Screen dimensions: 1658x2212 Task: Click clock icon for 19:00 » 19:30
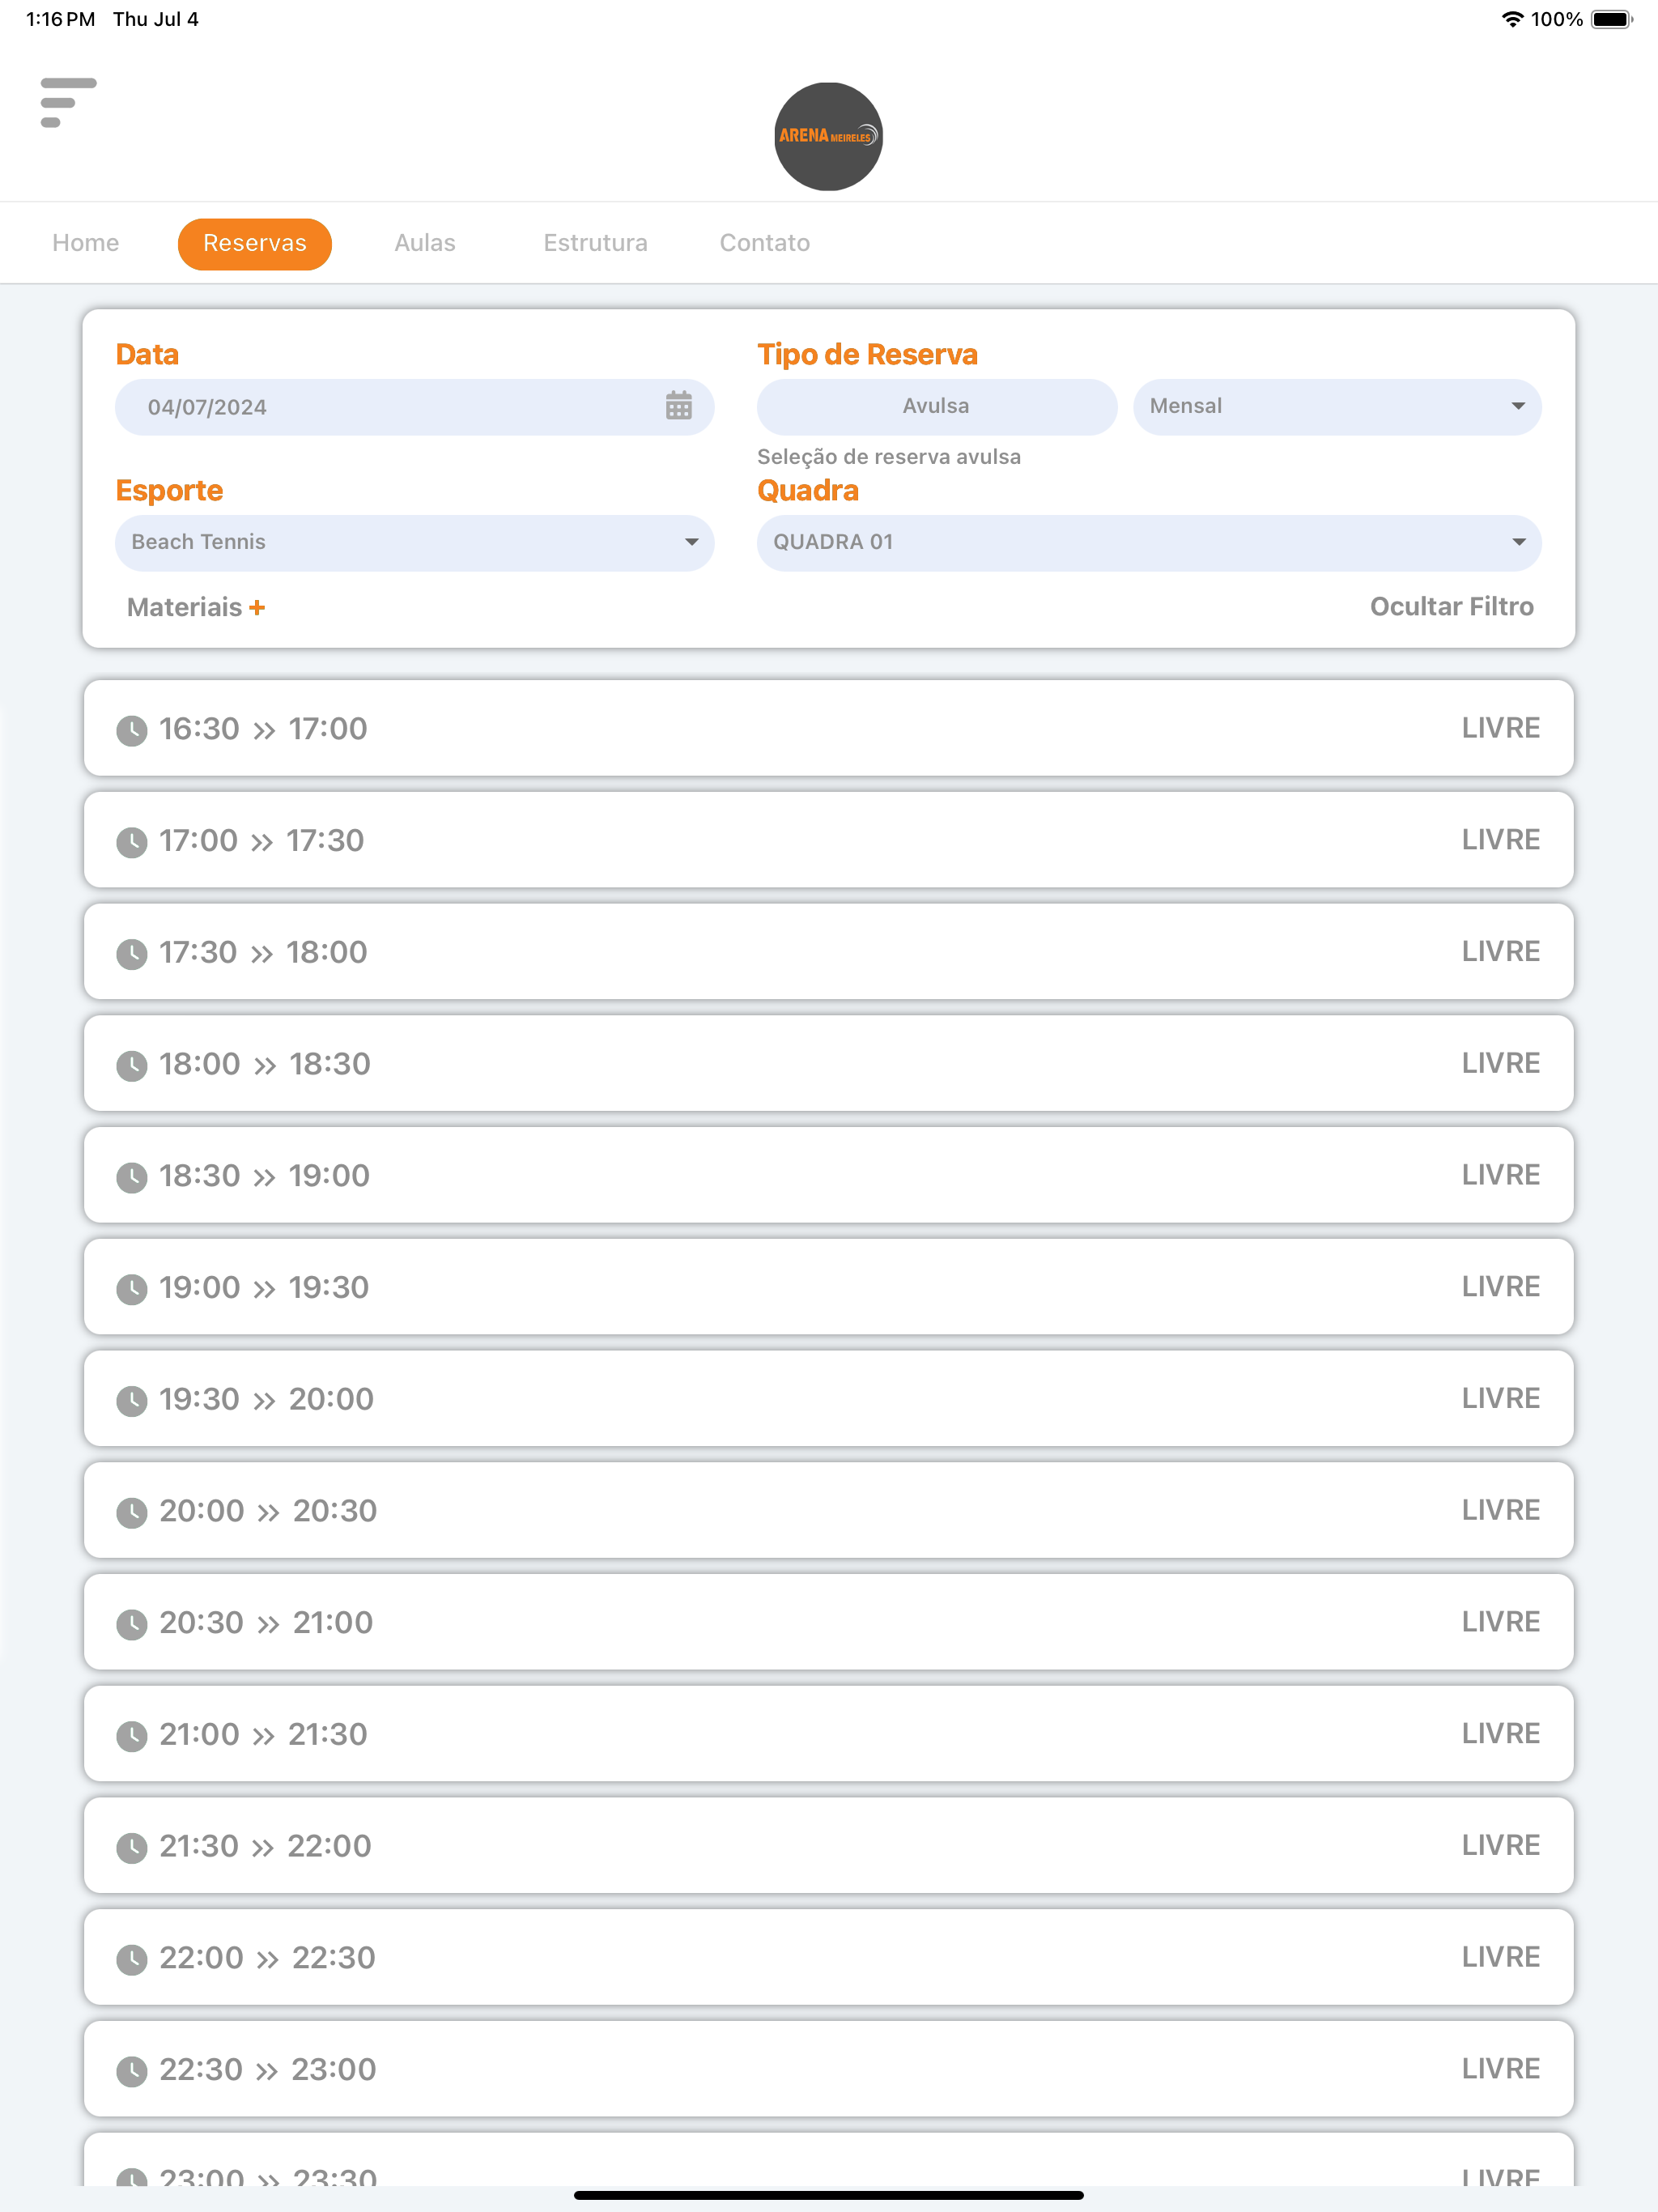(132, 1289)
